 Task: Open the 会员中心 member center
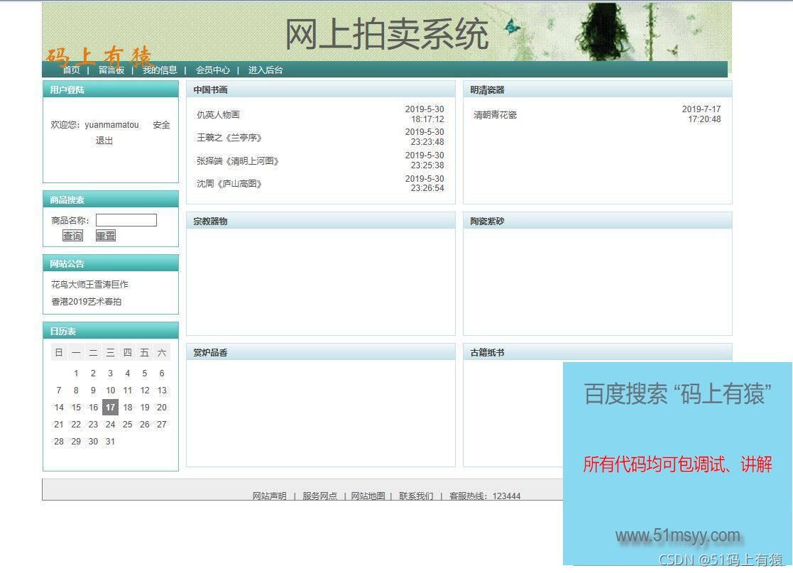coord(213,70)
